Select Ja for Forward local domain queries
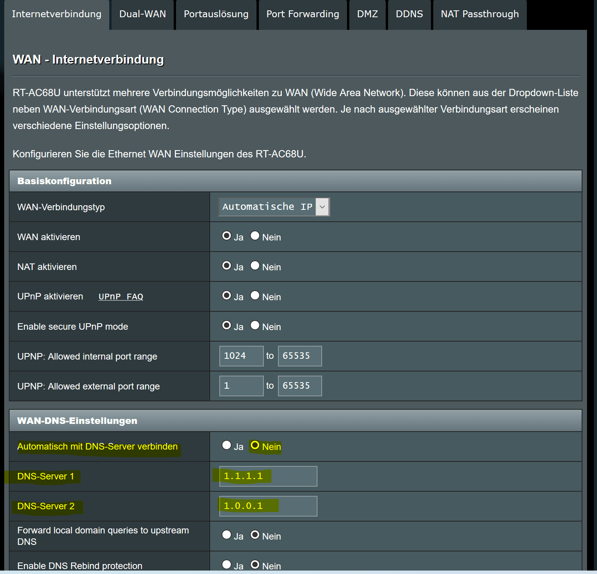 pos(227,535)
